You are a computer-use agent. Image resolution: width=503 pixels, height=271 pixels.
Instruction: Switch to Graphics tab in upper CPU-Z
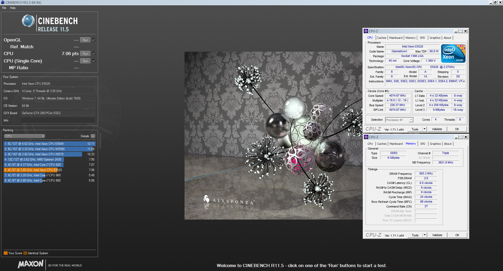pos(435,38)
